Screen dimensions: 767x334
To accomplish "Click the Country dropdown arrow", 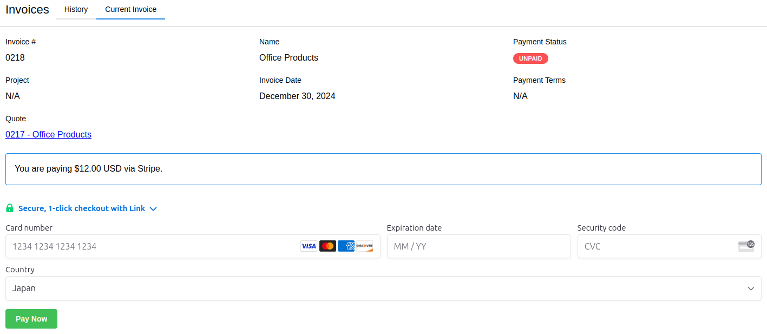I will point(751,289).
